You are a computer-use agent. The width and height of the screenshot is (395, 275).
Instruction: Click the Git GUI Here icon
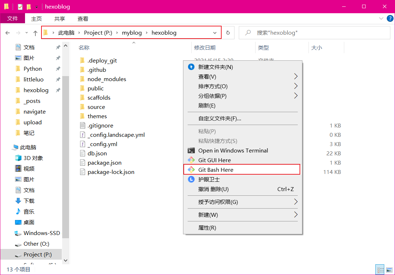[x=191, y=160]
